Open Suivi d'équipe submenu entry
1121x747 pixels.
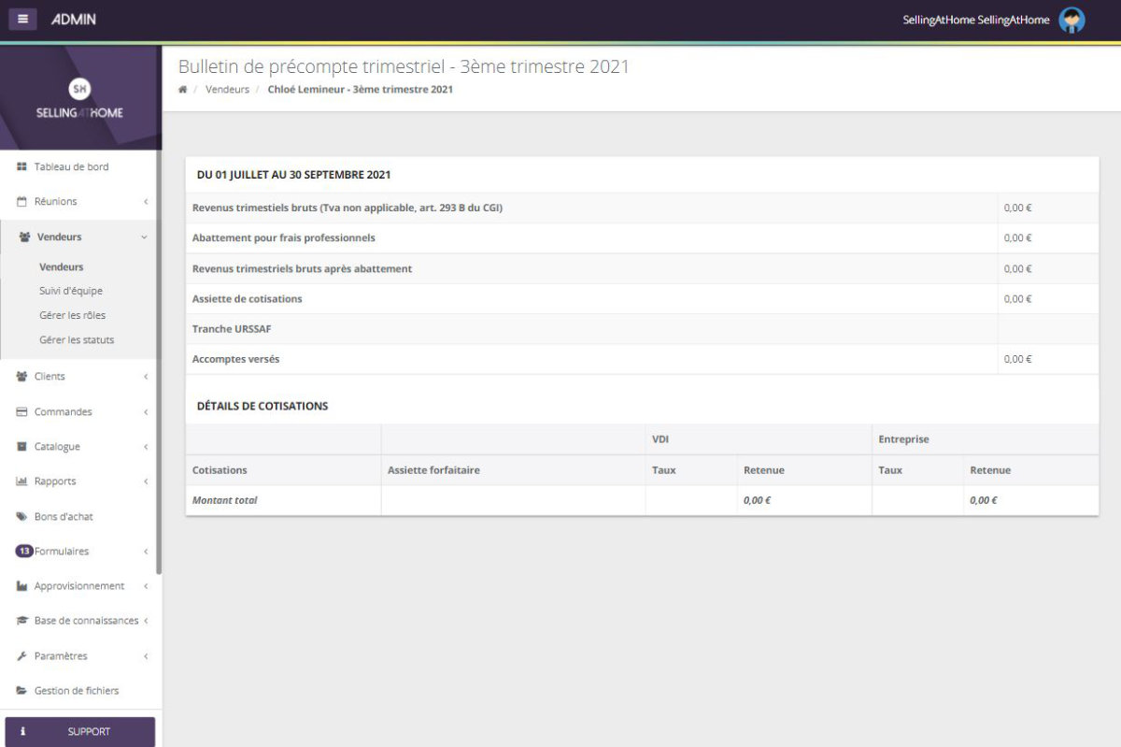[x=71, y=291]
